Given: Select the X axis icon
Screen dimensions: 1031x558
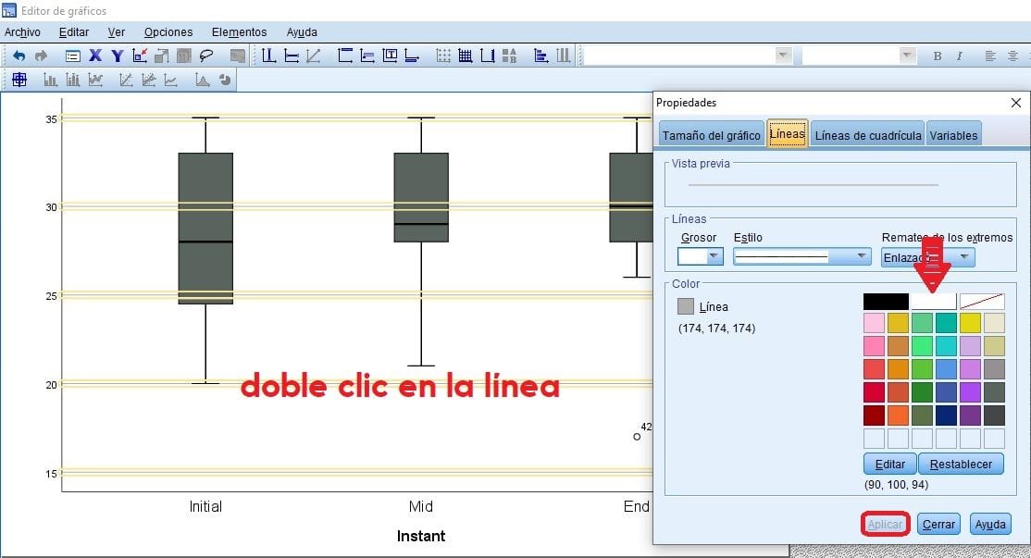Looking at the screenshot, I should (94, 56).
